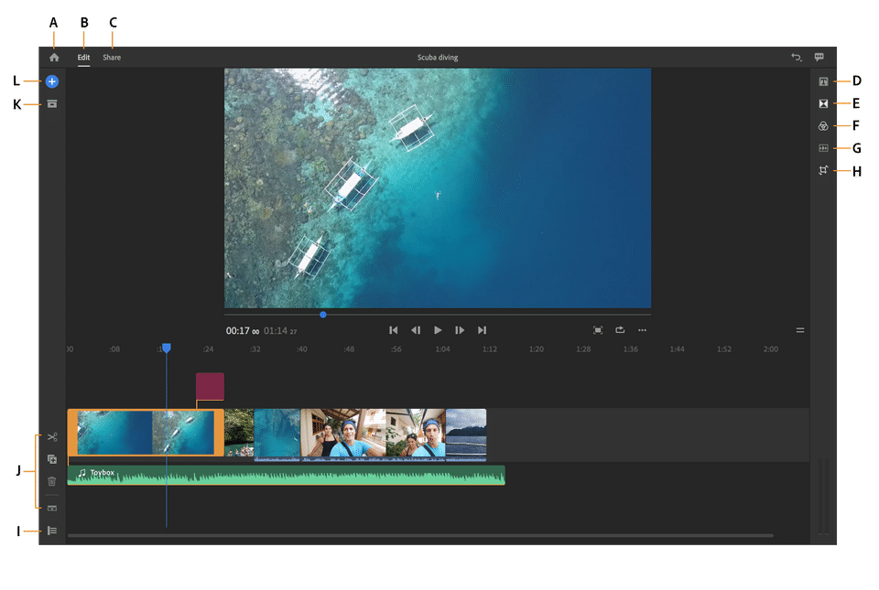
Task: Click the Home icon
Action: click(54, 58)
